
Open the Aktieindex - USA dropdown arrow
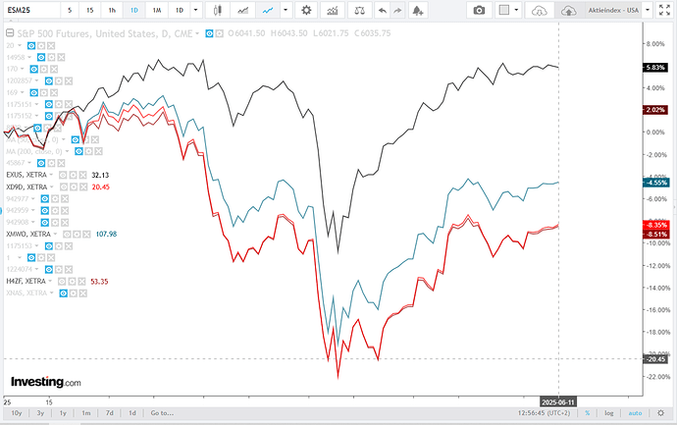coord(648,10)
